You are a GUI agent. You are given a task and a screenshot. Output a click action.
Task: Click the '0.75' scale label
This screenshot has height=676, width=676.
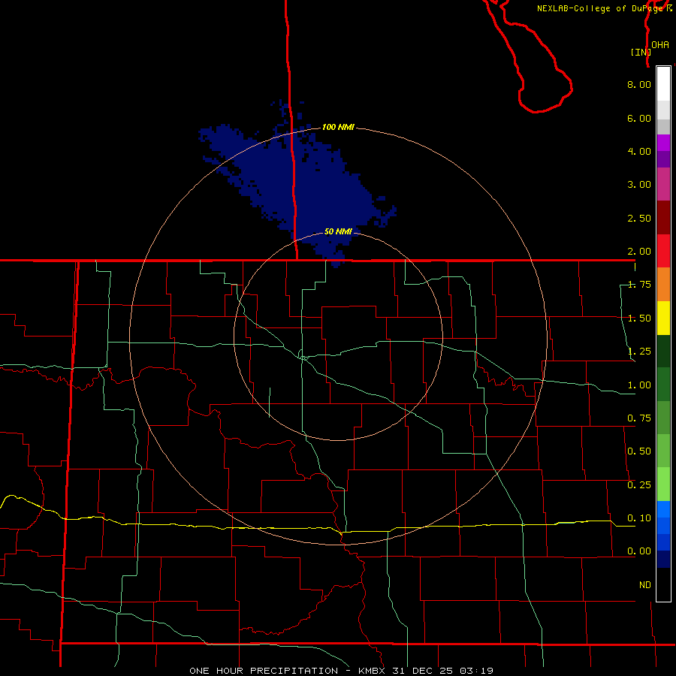coord(639,418)
